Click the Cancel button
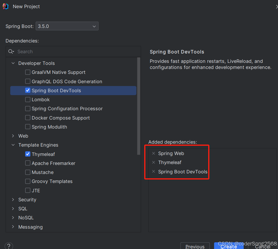 point(263,246)
